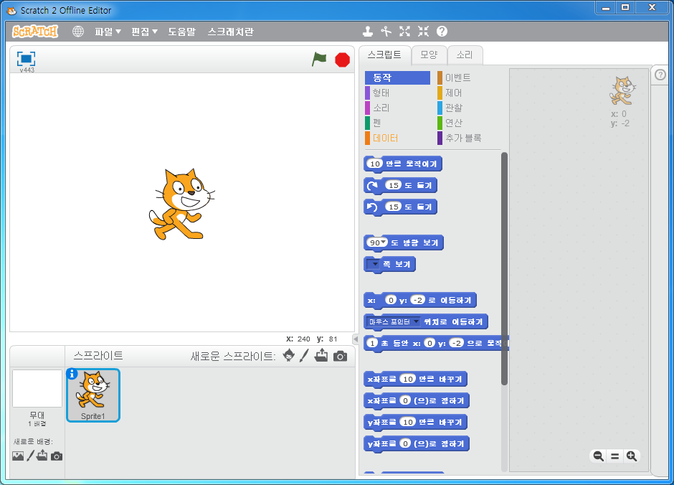Click the y좌표를 0 (으)로 정하기 block

[417, 443]
